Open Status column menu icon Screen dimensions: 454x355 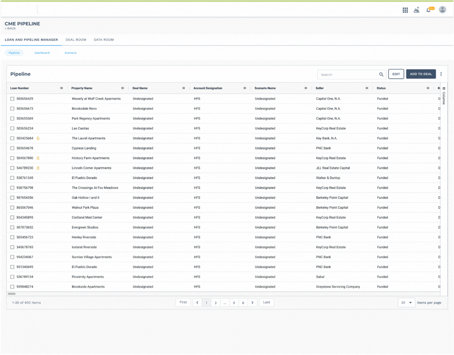pos(428,88)
